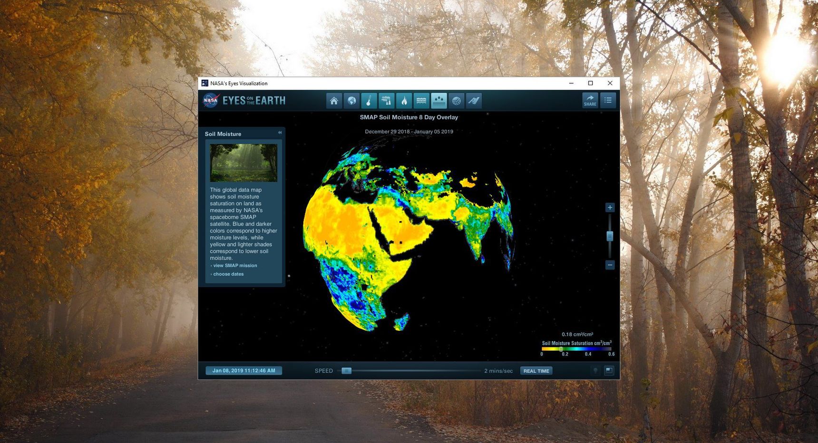Select the thermometer air temperature icon
Screen dimensions: 818x443
(x=369, y=101)
